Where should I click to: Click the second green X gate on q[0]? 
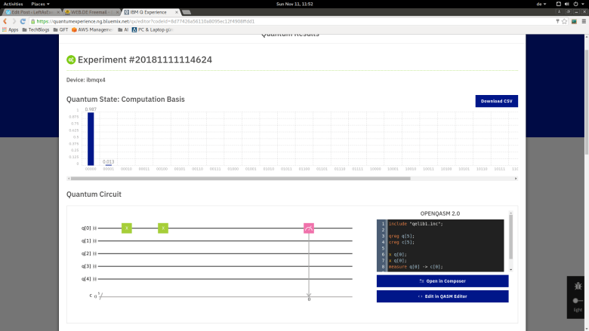pos(163,228)
